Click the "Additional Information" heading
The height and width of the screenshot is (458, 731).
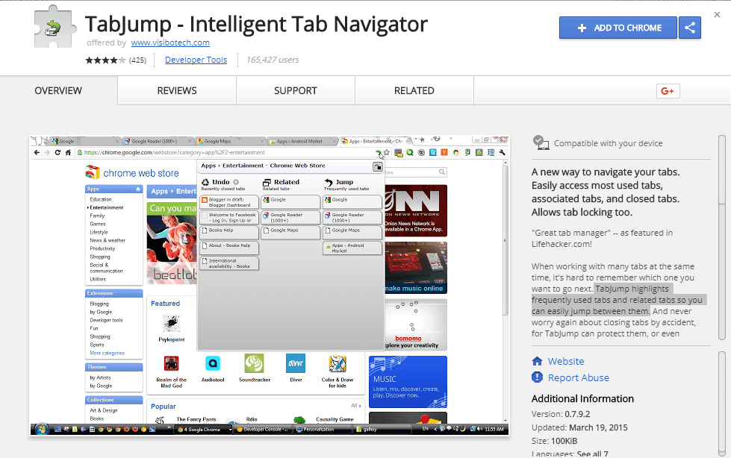(x=582, y=399)
